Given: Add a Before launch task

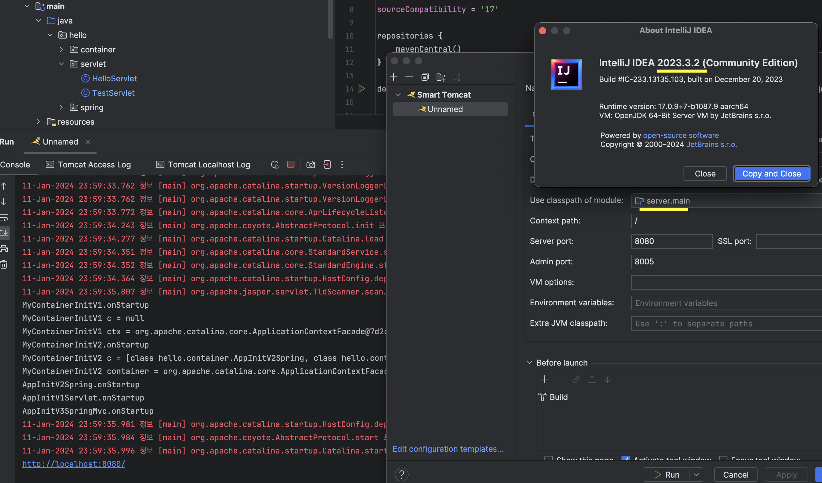Looking at the screenshot, I should point(545,379).
